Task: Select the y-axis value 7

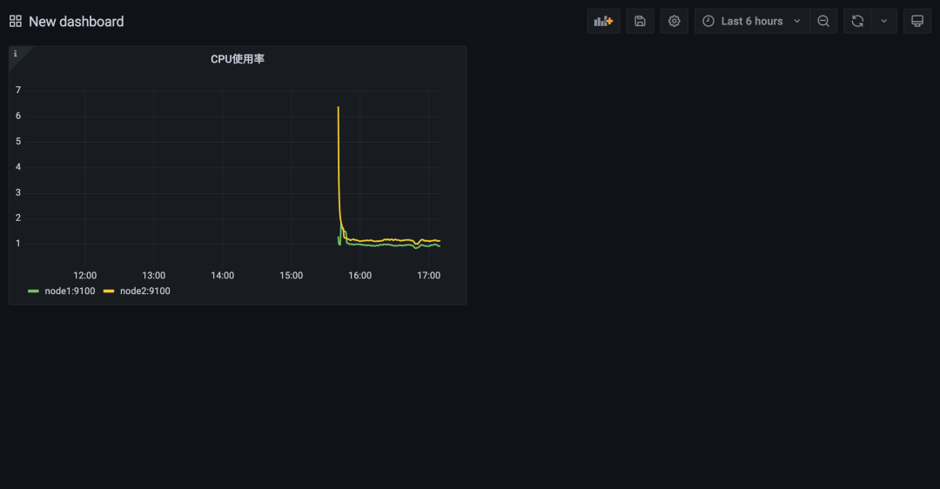Action: tap(18, 90)
